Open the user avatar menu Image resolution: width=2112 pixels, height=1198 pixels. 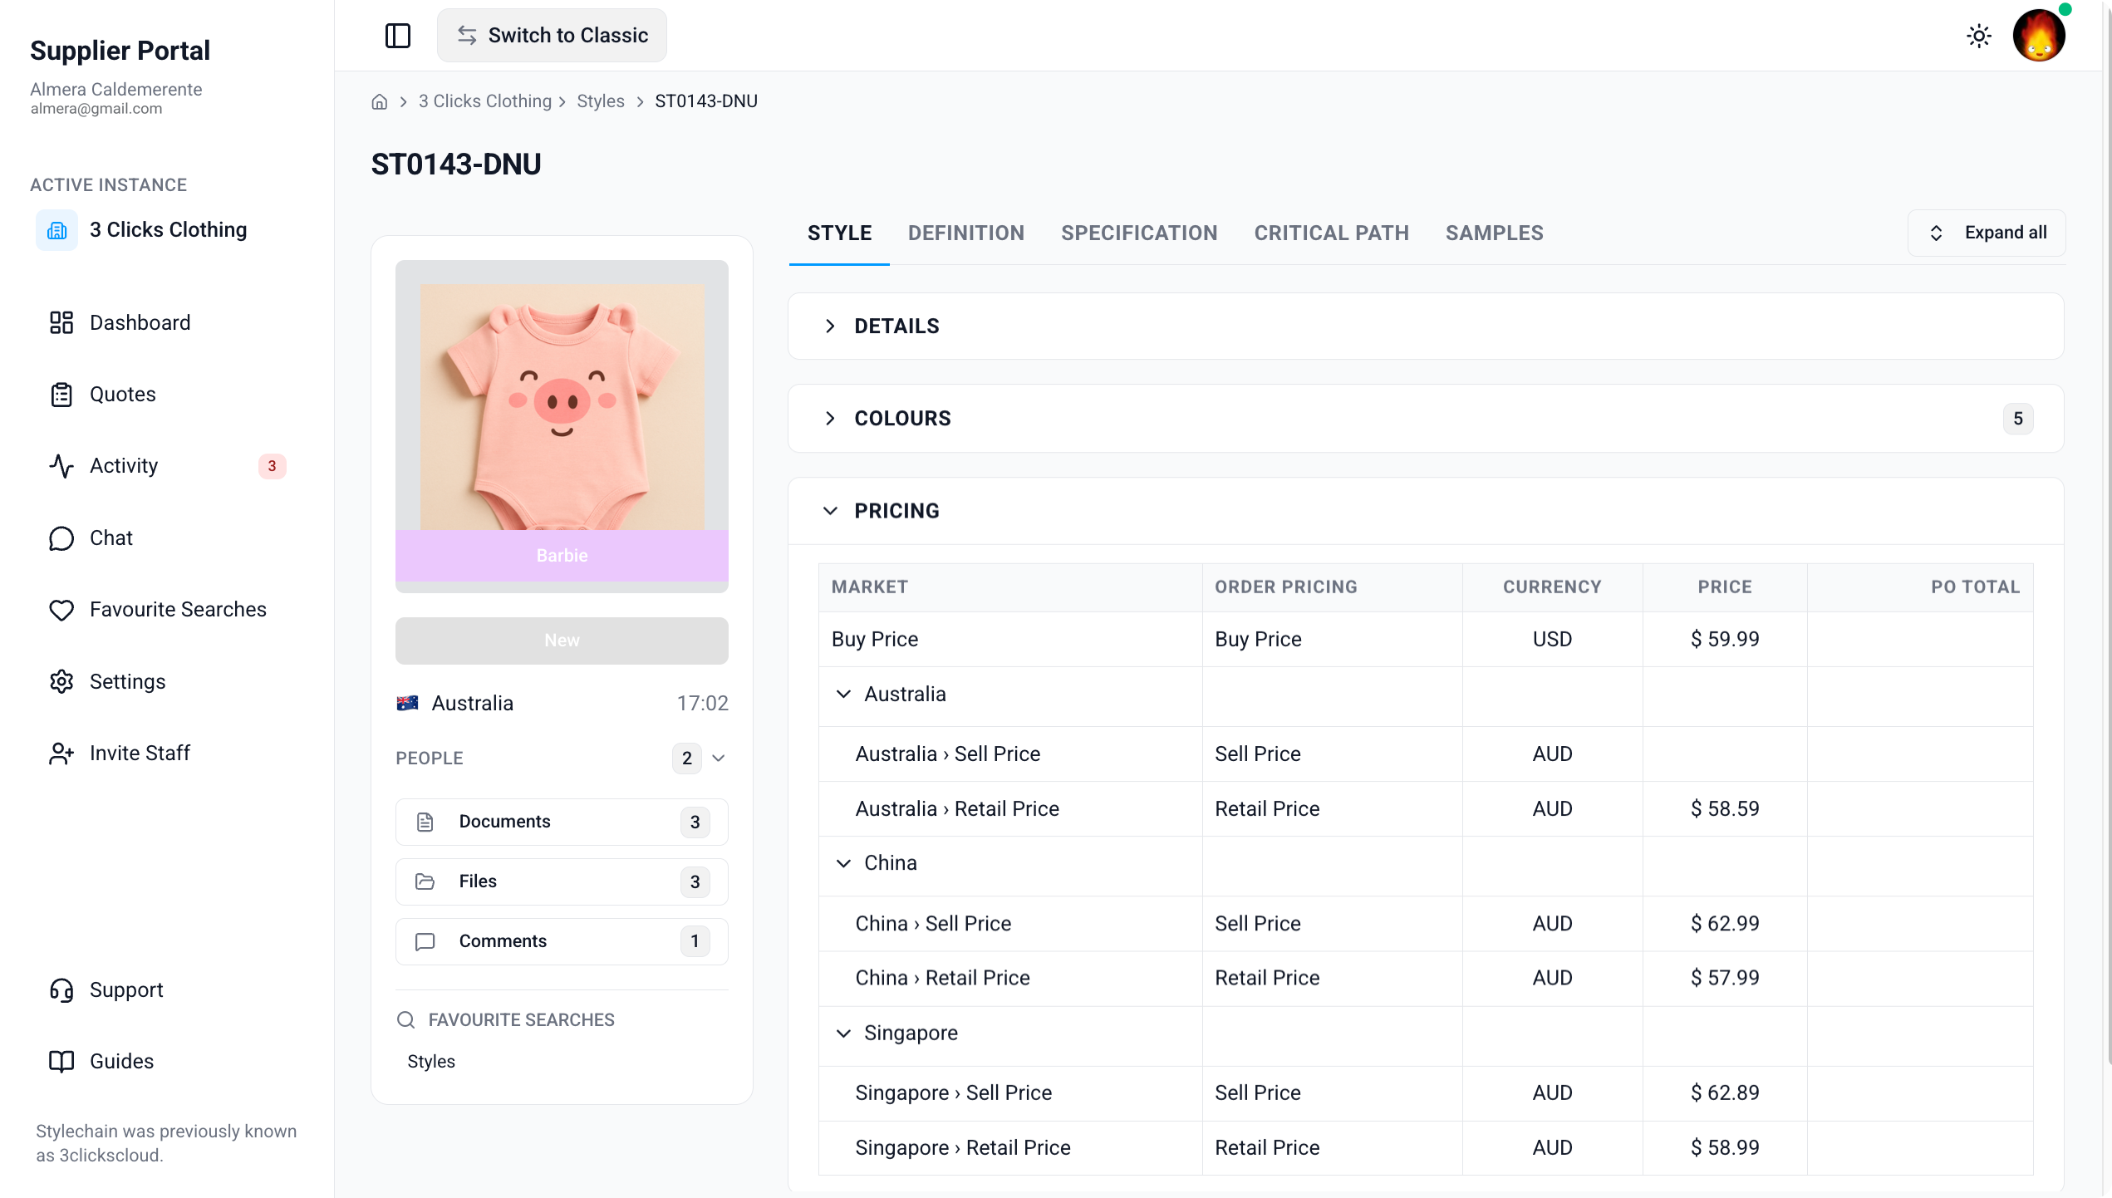pyautogui.click(x=2039, y=36)
